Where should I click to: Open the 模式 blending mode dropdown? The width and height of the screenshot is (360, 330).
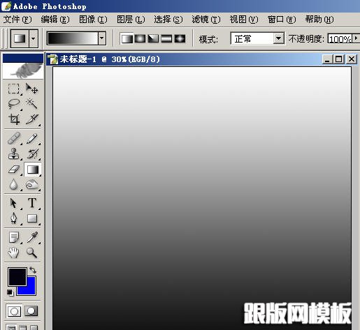pos(257,38)
